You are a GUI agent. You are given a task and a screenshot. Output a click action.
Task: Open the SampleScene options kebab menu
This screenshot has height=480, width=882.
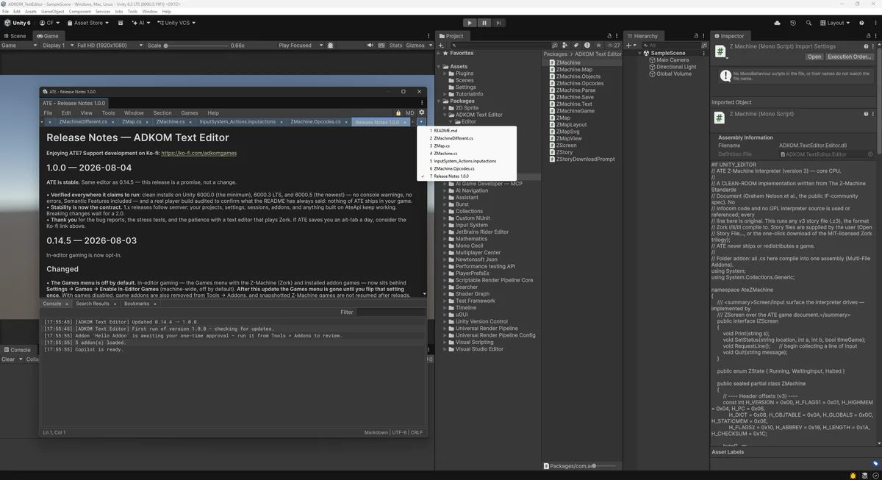pyautogui.click(x=704, y=53)
